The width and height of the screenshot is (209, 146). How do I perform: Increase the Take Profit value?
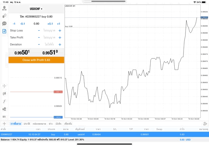60,38
